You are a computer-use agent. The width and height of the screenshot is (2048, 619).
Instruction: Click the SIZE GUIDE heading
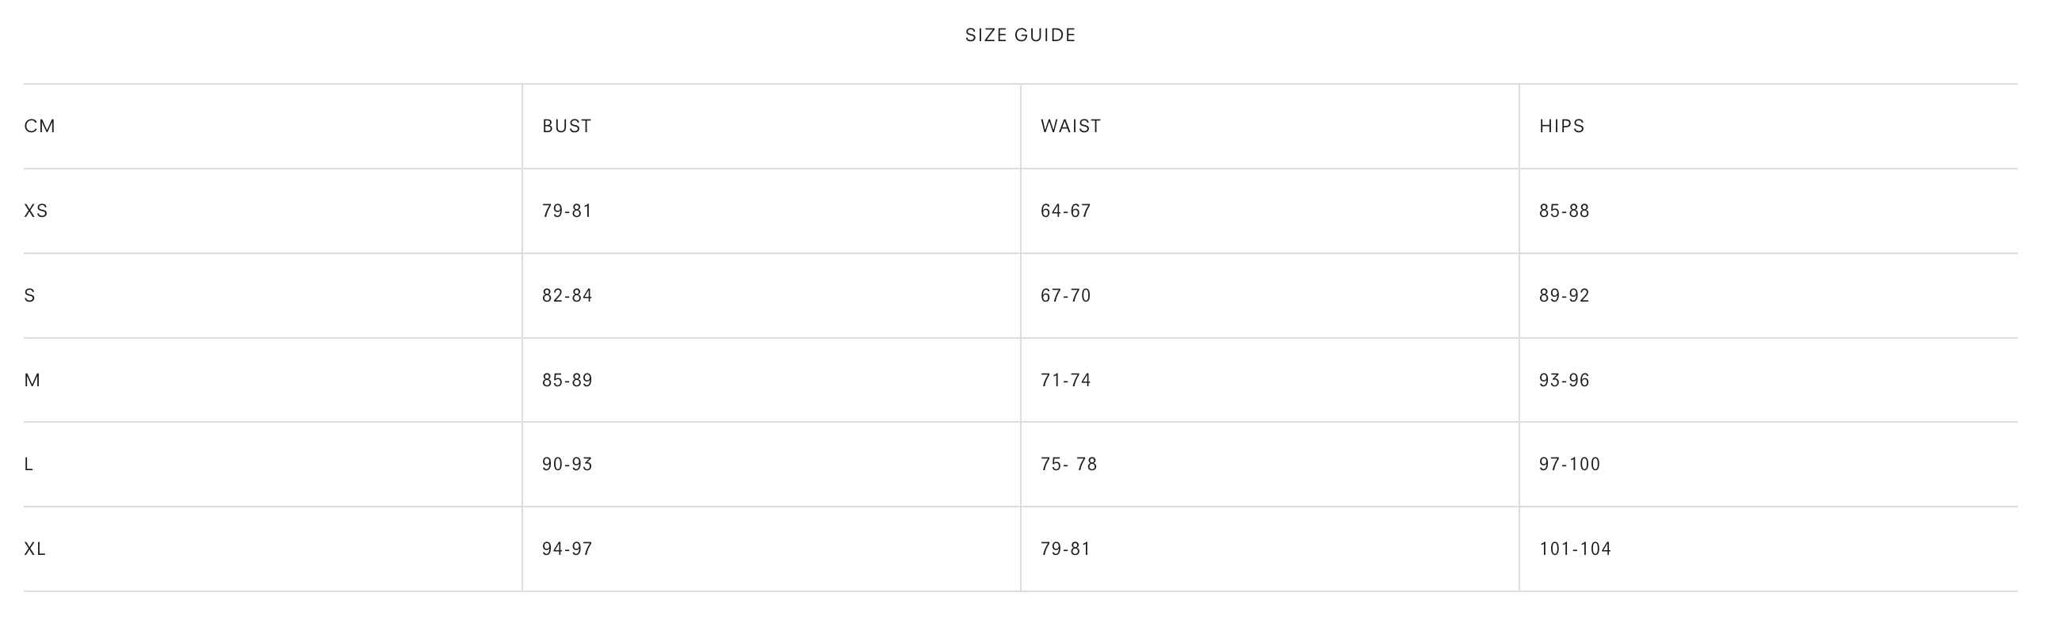pyautogui.click(x=1020, y=35)
